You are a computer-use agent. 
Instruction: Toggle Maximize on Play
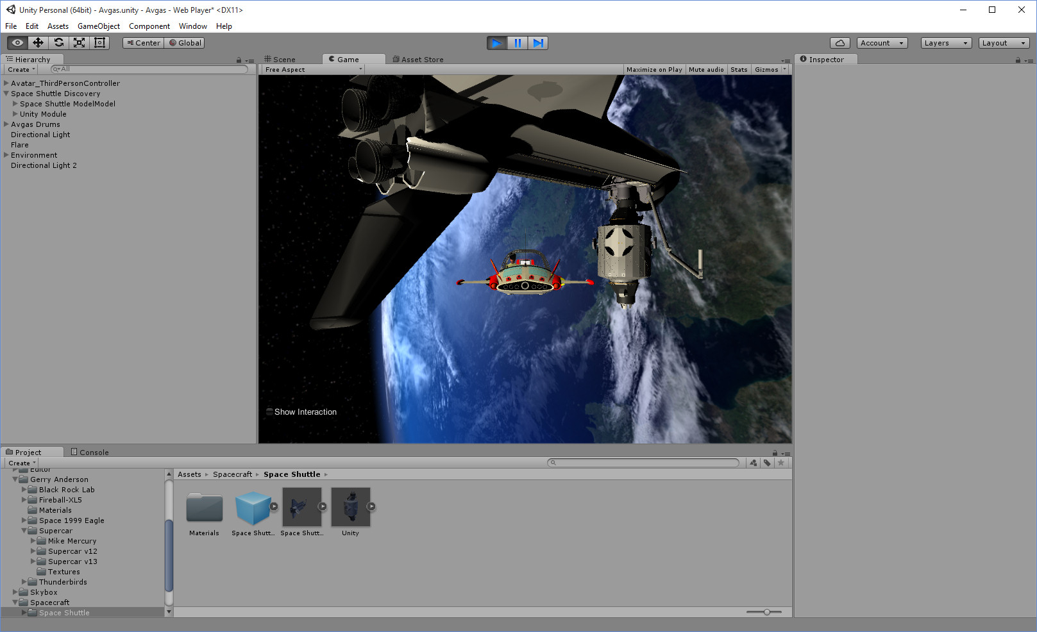tap(654, 69)
